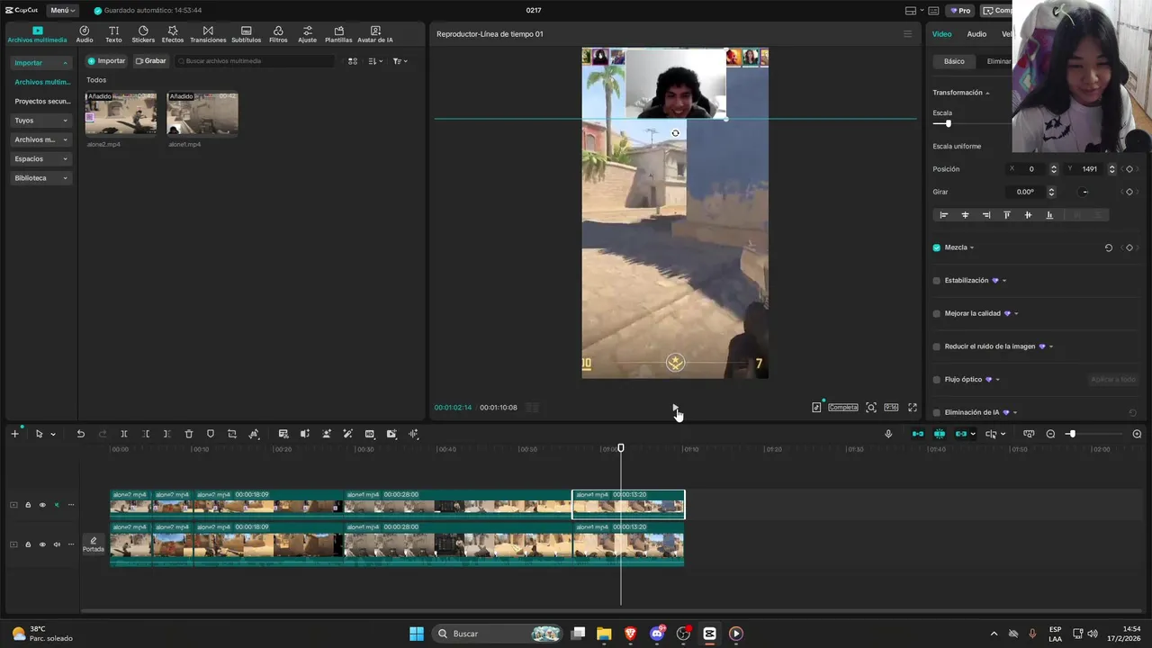The image size is (1152, 648).
Task: Click the delete trash icon in timeline toolbar
Action: tap(189, 434)
